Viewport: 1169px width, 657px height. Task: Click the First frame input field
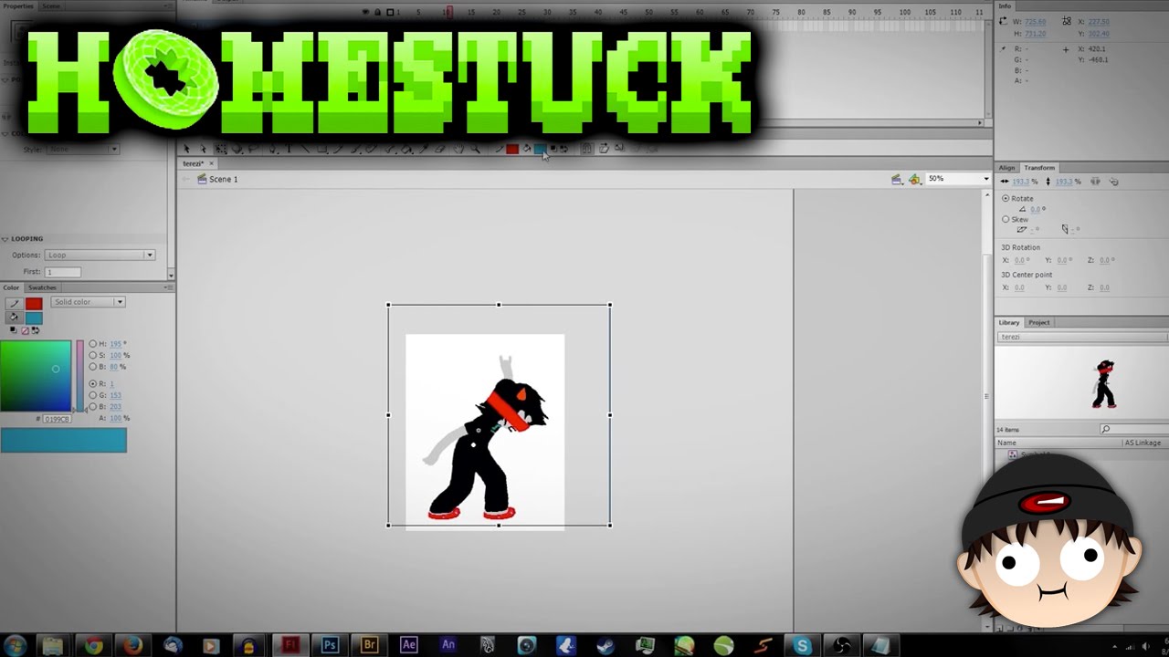click(63, 272)
